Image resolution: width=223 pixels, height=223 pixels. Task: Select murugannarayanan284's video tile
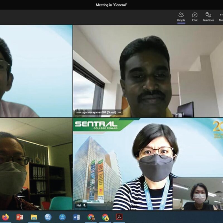(148, 71)
